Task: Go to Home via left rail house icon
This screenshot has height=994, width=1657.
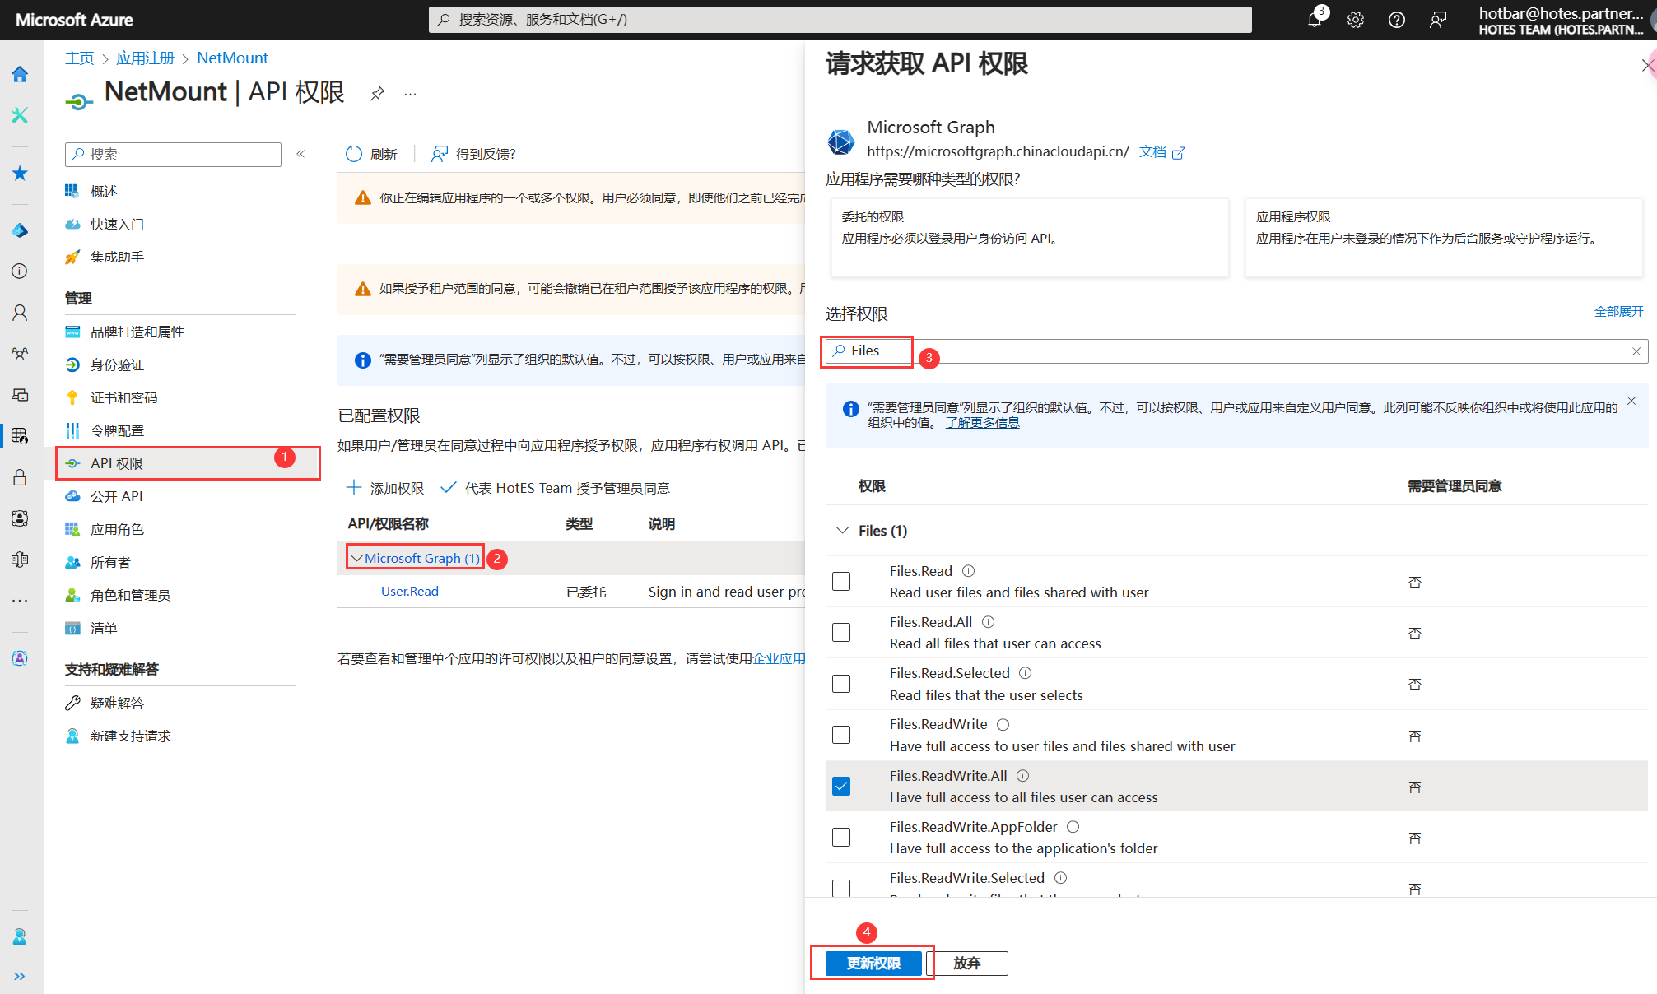Action: pyautogui.click(x=20, y=74)
